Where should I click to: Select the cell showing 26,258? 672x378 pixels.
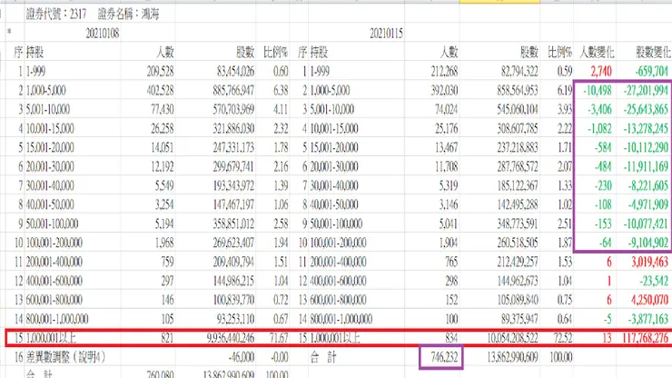click(x=163, y=129)
